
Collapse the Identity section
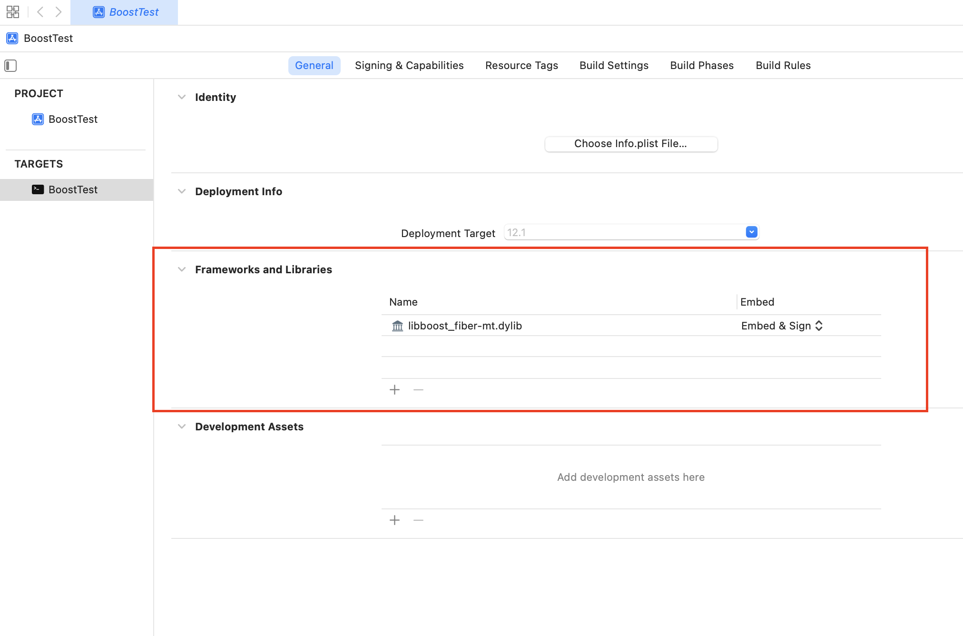click(181, 97)
